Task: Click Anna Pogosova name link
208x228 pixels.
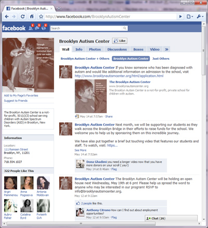Action: (27, 193)
